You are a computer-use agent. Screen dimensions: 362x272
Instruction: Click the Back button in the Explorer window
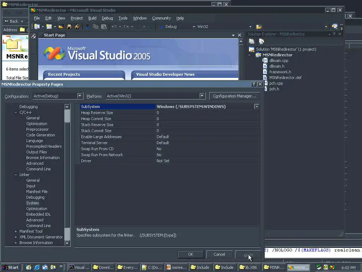pyautogui.click(x=12, y=21)
